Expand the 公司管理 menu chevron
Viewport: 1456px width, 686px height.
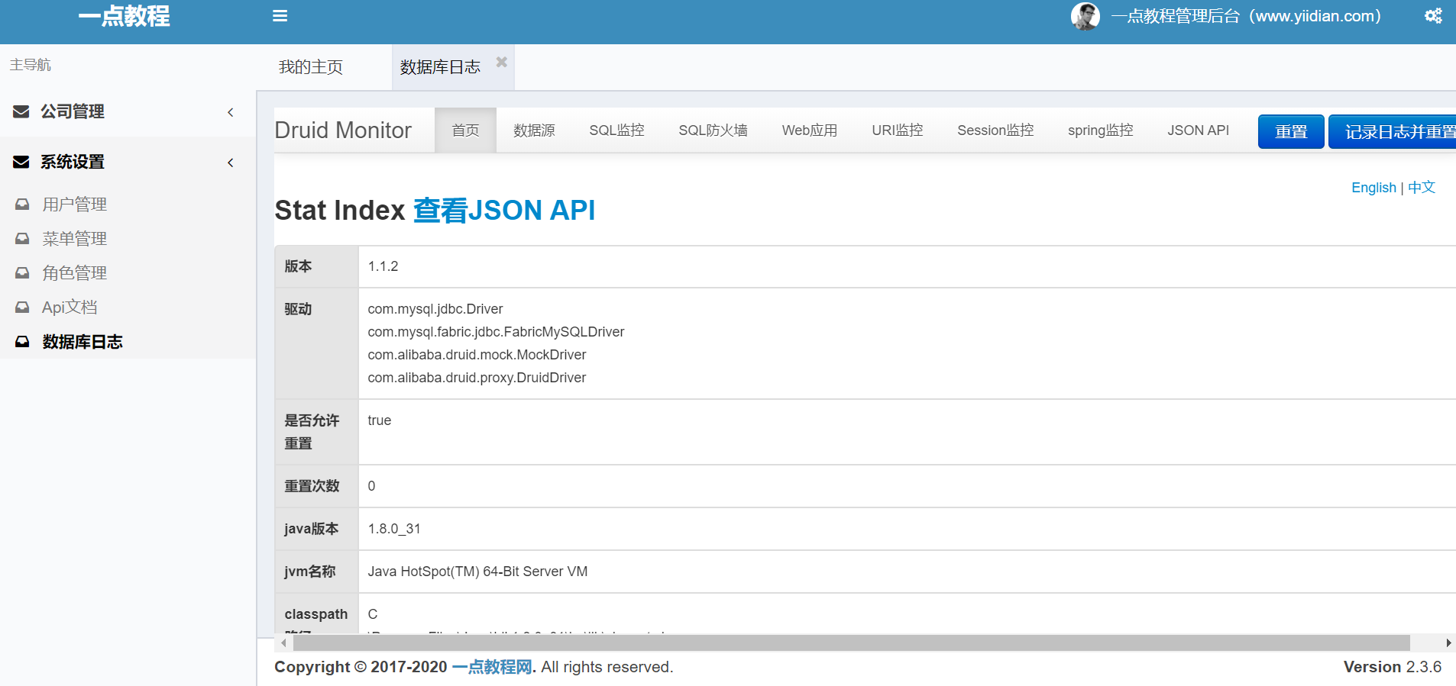click(x=231, y=112)
